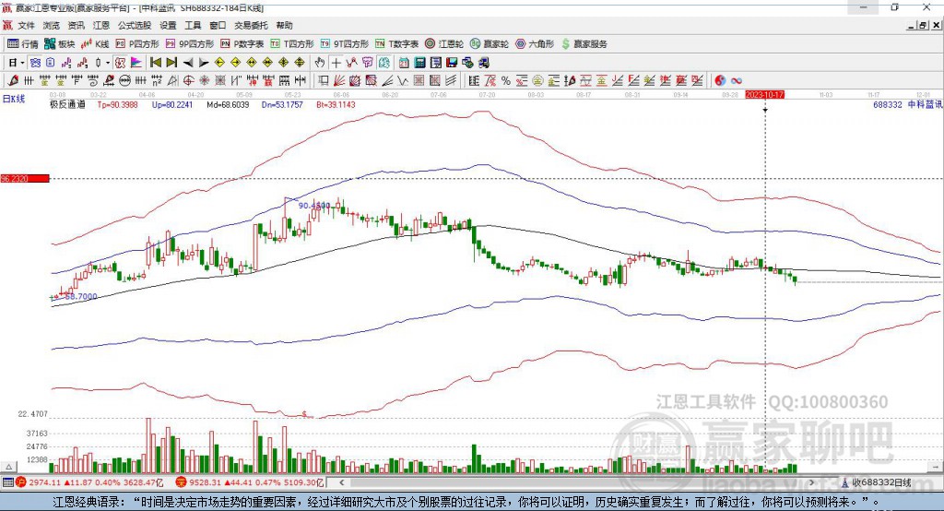944x511 pixels.
Task: Open the T四方形 tool
Action: point(292,44)
